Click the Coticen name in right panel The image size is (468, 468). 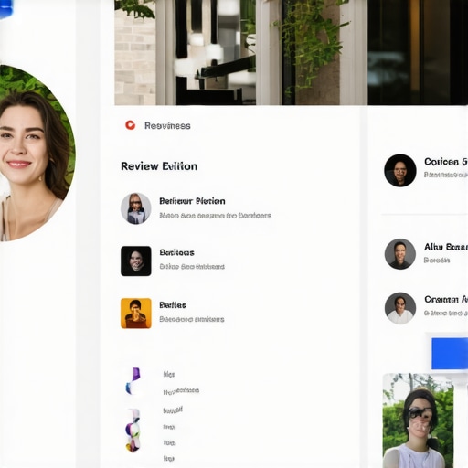(x=446, y=162)
